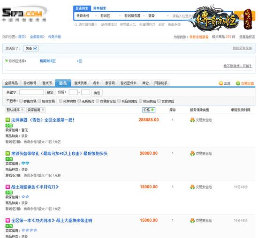Click the Sina.com site logo

point(24,14)
